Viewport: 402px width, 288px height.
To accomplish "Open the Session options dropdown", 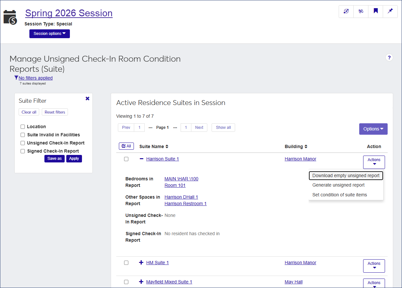I will click(49, 34).
